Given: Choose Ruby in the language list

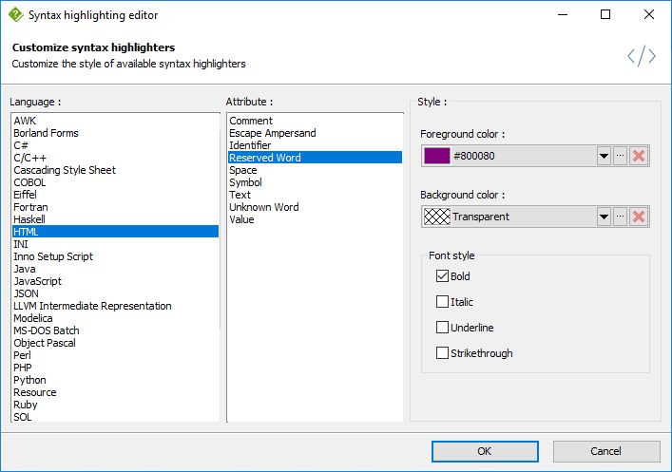Looking at the screenshot, I should coord(116,405).
